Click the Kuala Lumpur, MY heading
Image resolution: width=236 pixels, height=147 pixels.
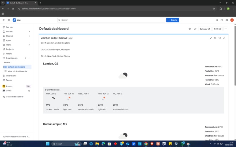[55, 124]
